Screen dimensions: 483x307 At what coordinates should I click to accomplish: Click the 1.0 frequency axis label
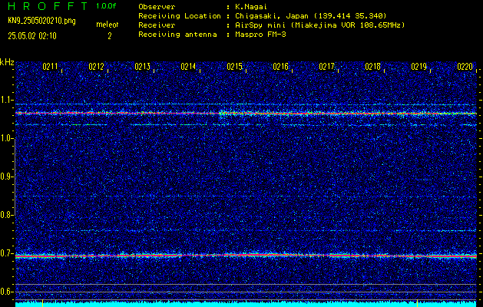(6, 139)
